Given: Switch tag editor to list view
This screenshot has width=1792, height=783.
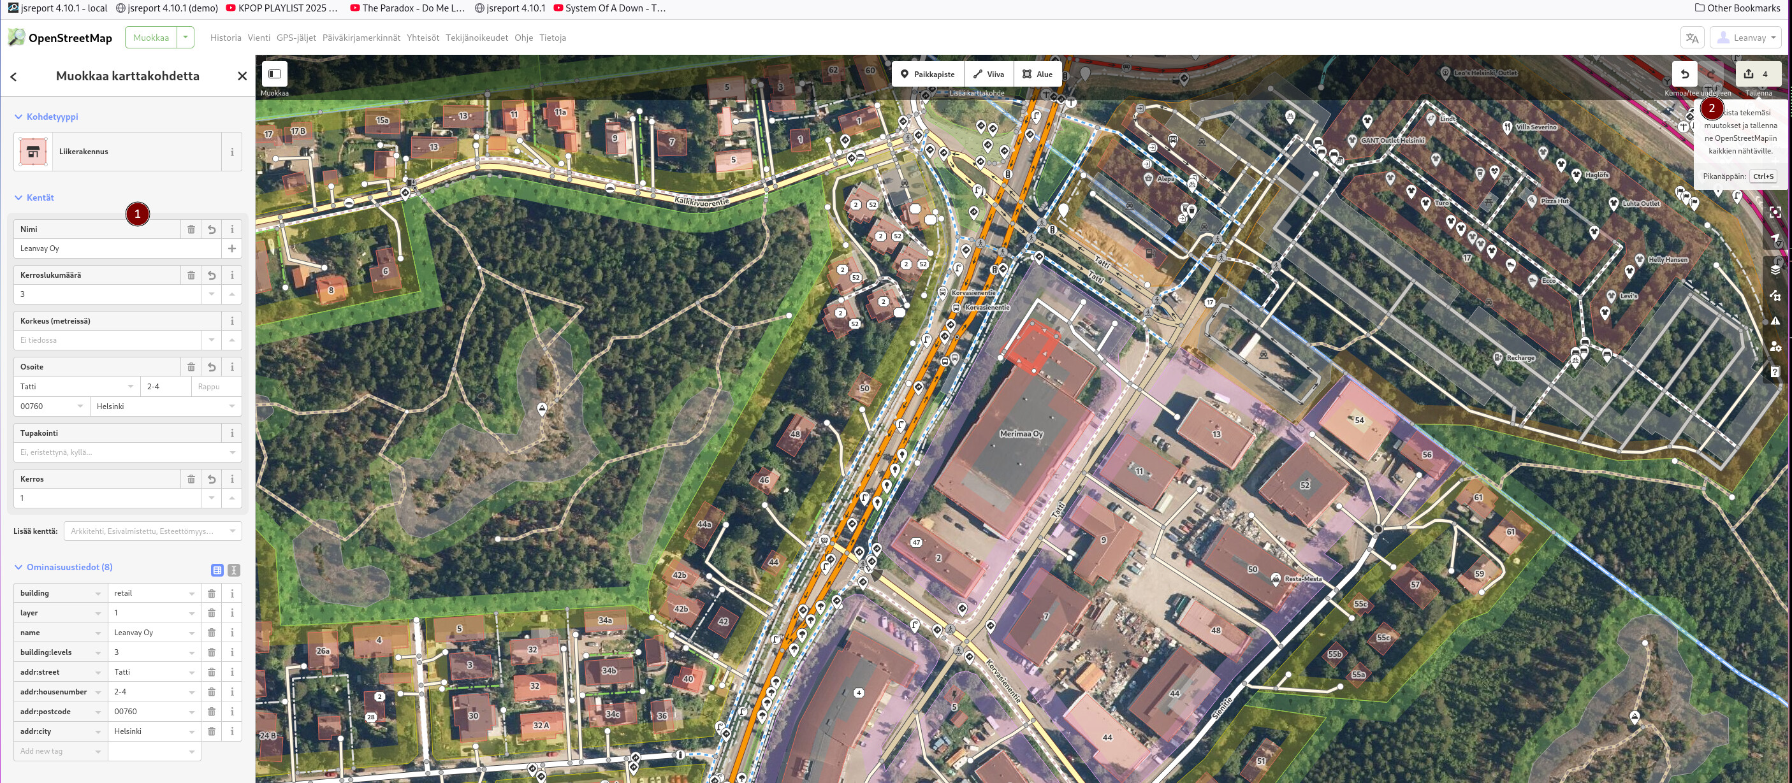Looking at the screenshot, I should [217, 570].
